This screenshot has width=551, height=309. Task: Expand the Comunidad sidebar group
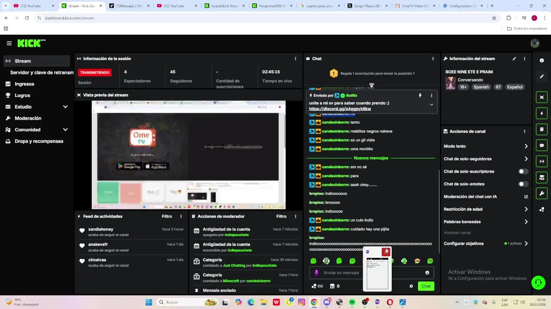click(37, 130)
